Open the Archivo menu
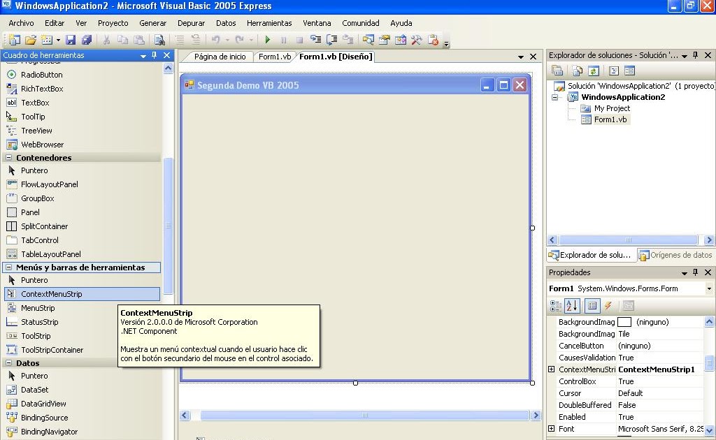This screenshot has height=440, width=716. coord(21,23)
